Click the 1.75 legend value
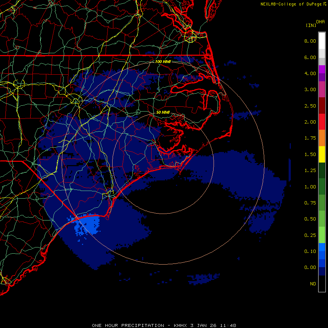This screenshot has width=328, height=328. 310,138
